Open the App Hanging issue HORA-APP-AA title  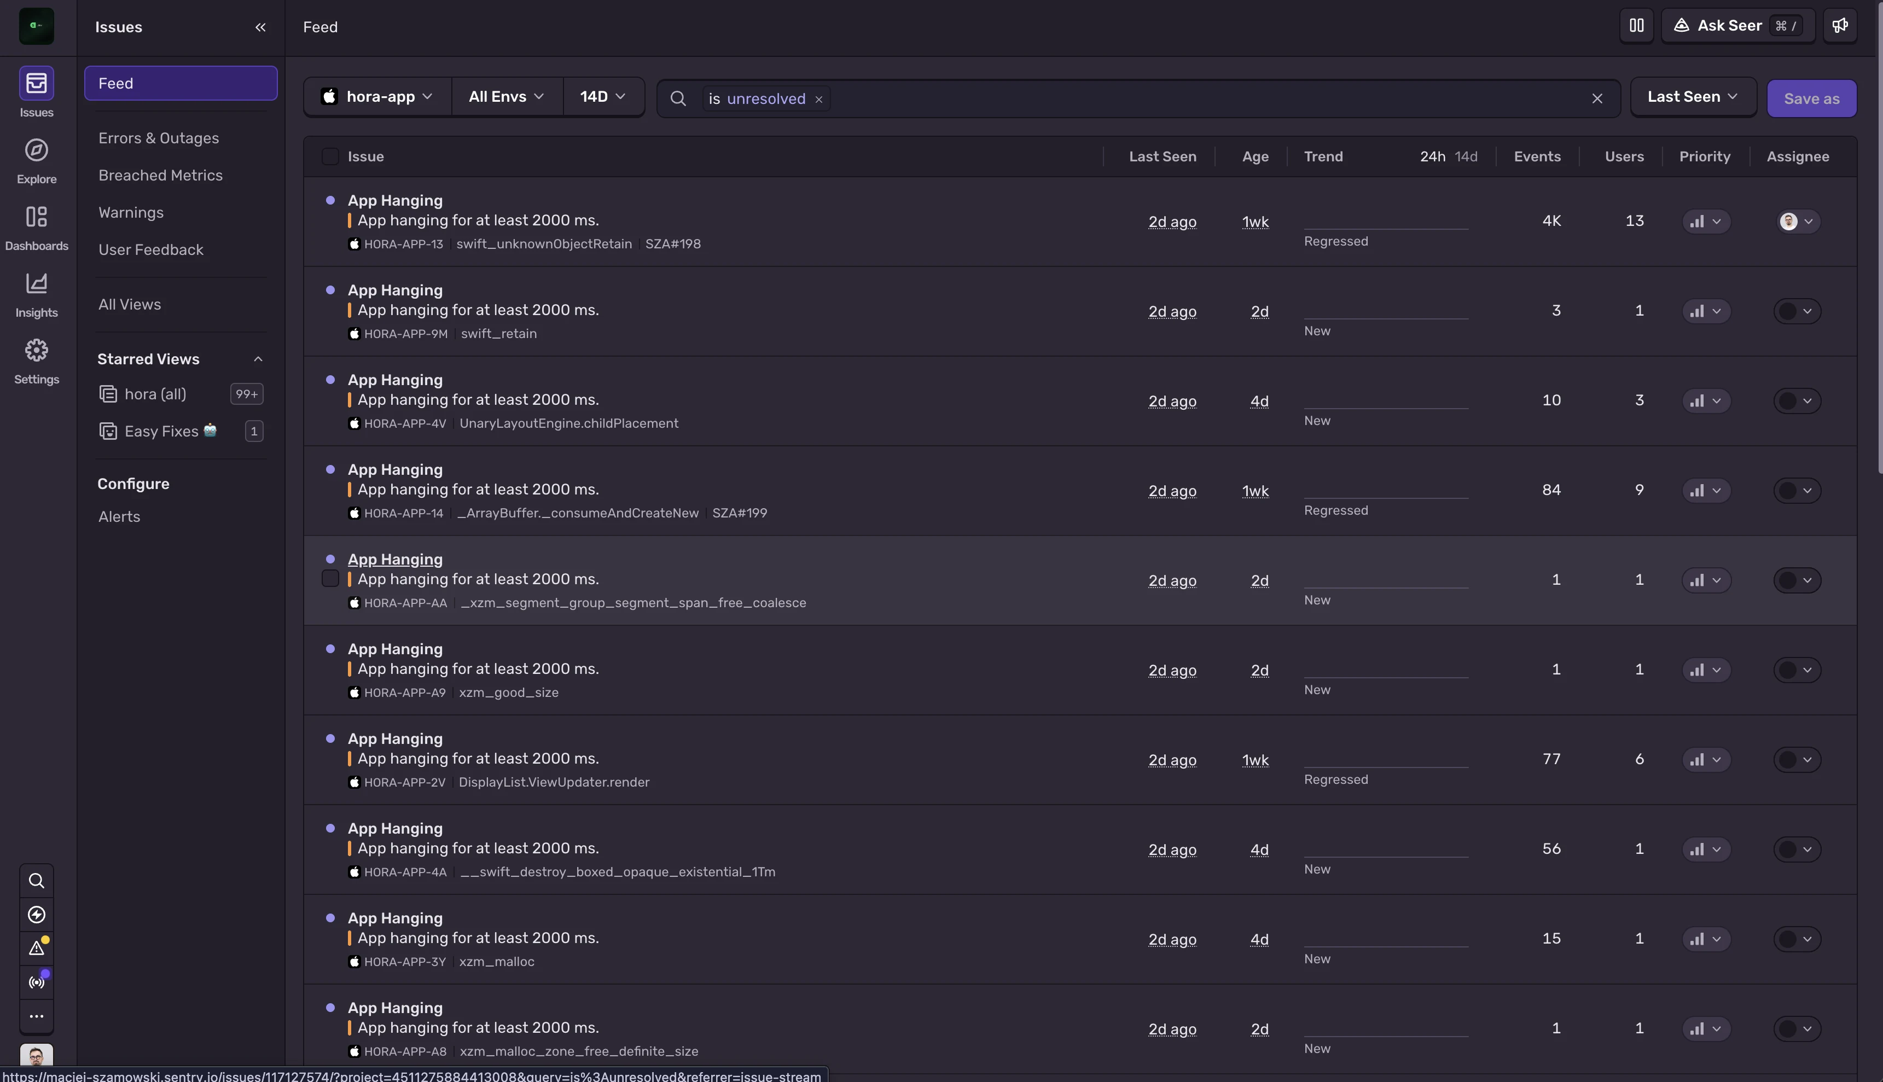(x=394, y=560)
